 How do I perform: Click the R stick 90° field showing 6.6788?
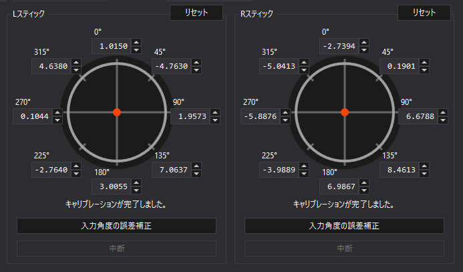point(418,117)
